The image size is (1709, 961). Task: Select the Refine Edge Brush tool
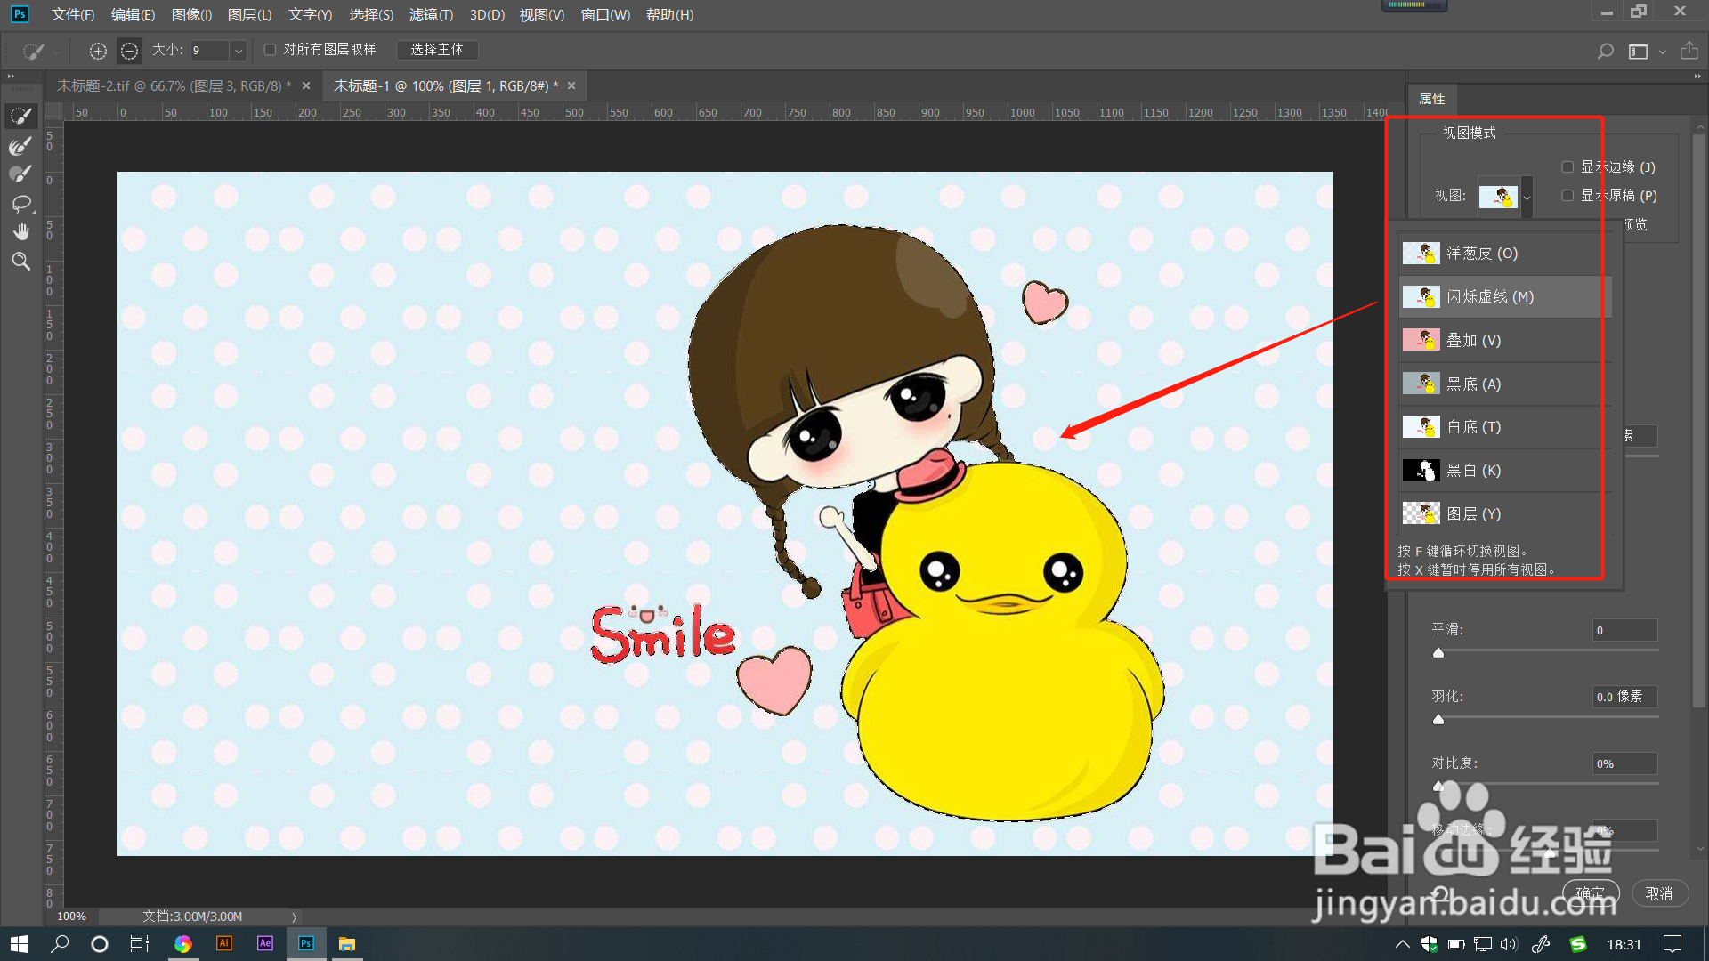point(20,145)
